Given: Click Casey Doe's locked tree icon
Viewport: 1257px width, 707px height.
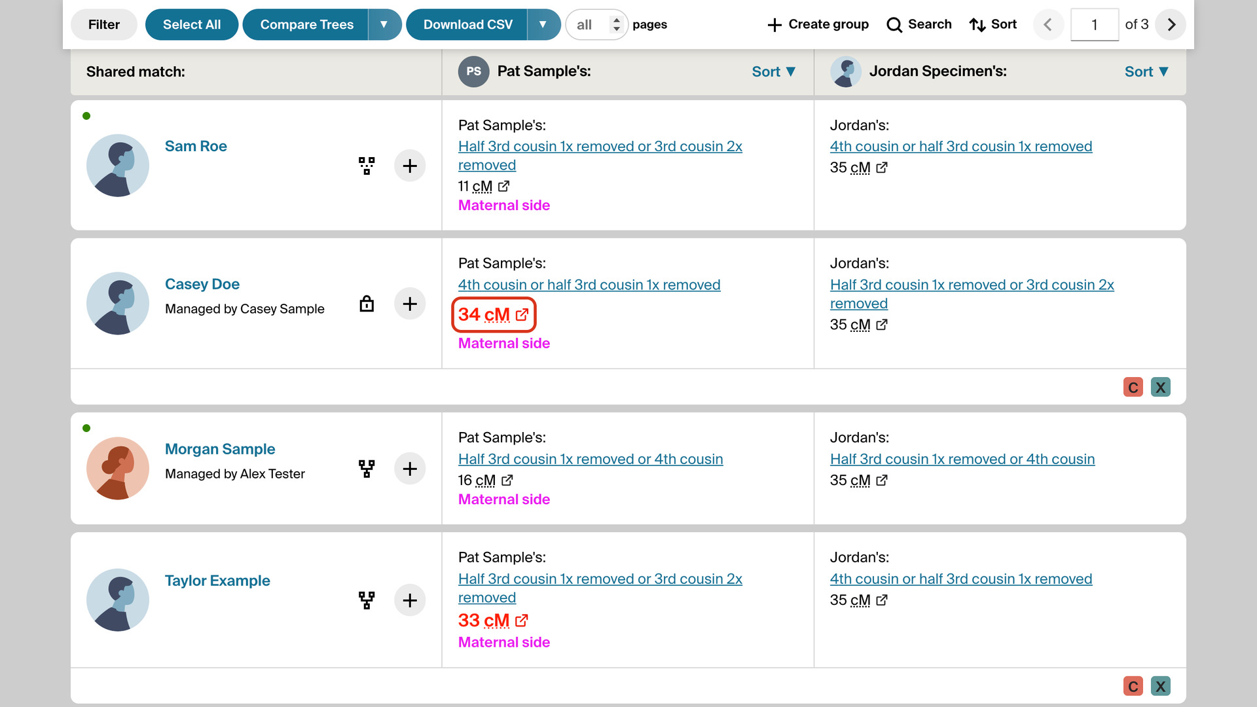Looking at the screenshot, I should (367, 304).
